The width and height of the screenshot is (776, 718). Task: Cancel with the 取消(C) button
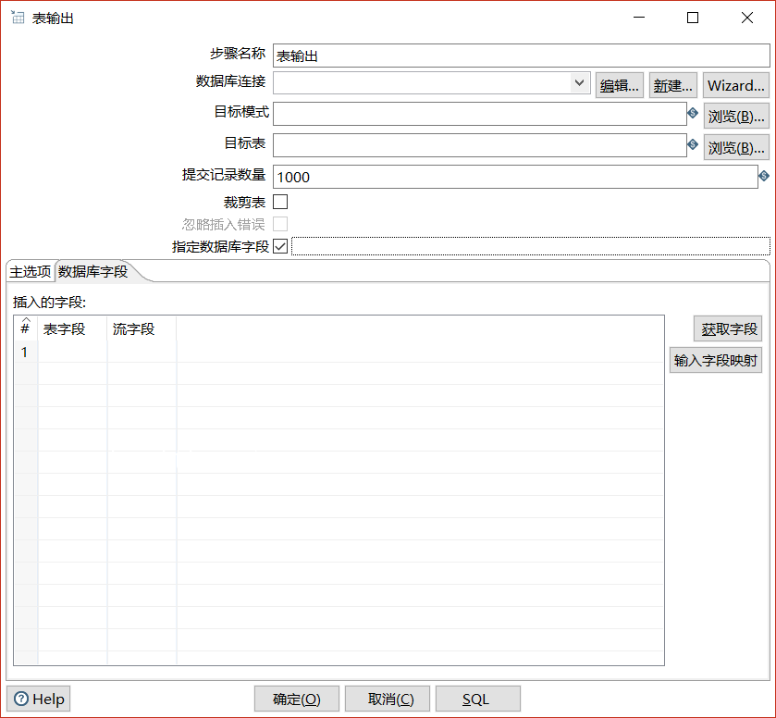coord(387,699)
